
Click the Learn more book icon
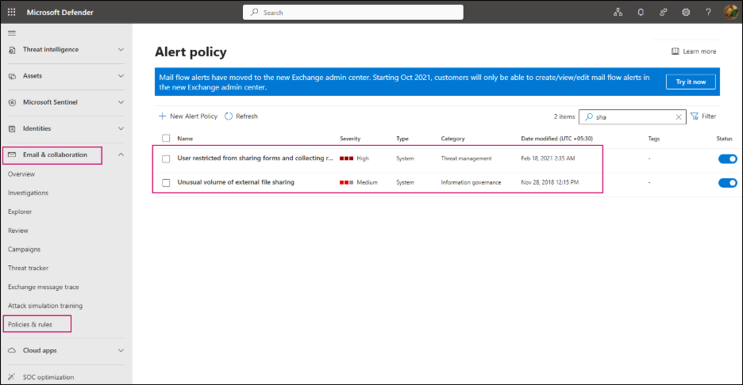[x=676, y=51]
